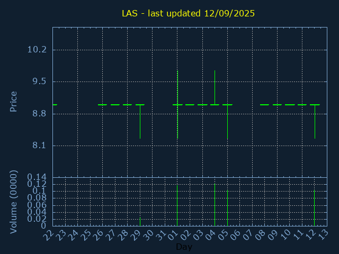This screenshot has height=254, width=339.
Task: Click the 'Day' axis label
Action: click(x=184, y=247)
